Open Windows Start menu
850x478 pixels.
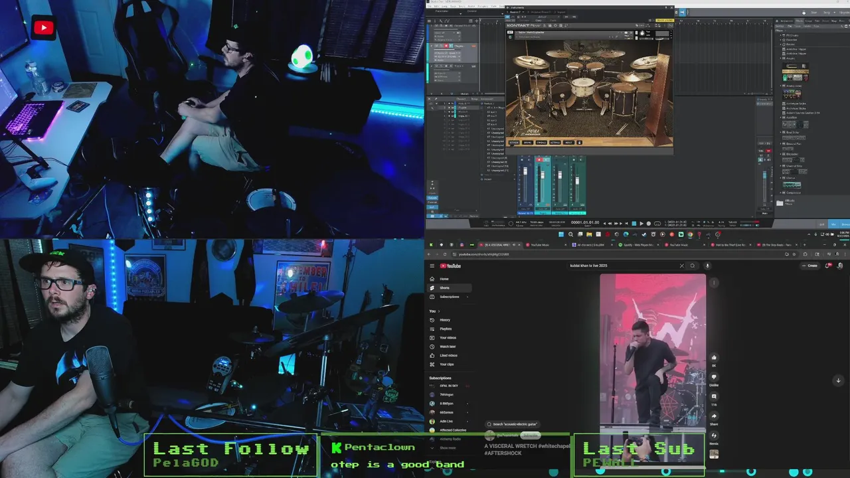(561, 234)
